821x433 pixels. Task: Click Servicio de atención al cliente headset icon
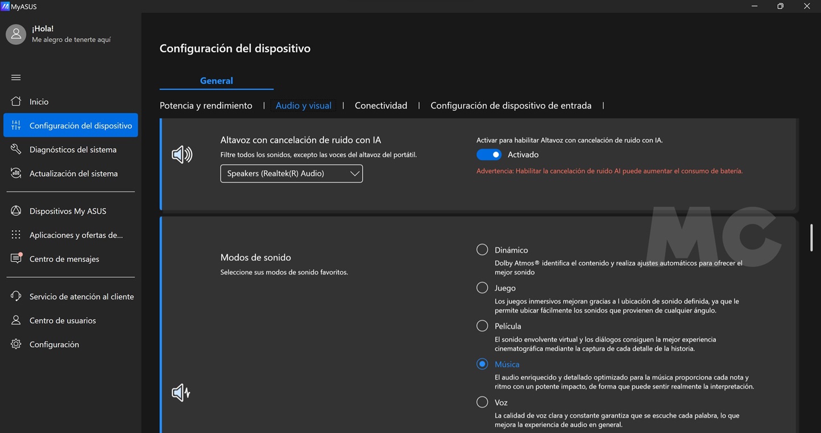coord(16,297)
